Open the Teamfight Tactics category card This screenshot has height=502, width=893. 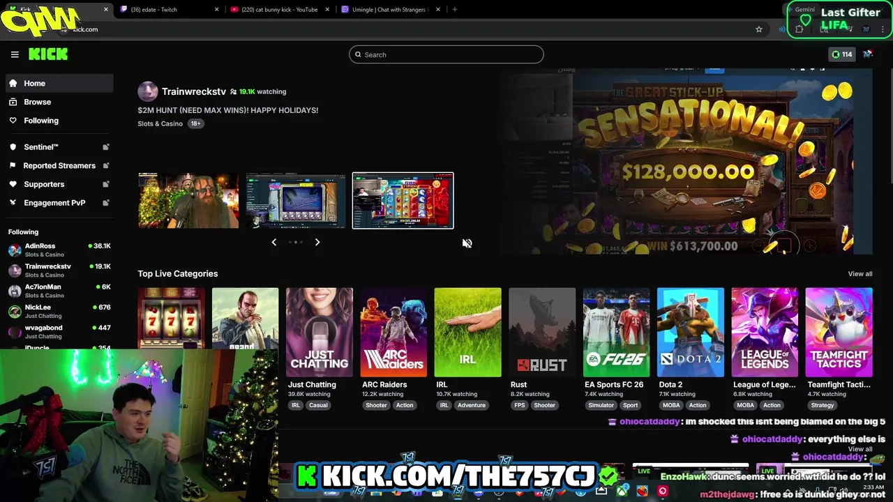tap(839, 332)
